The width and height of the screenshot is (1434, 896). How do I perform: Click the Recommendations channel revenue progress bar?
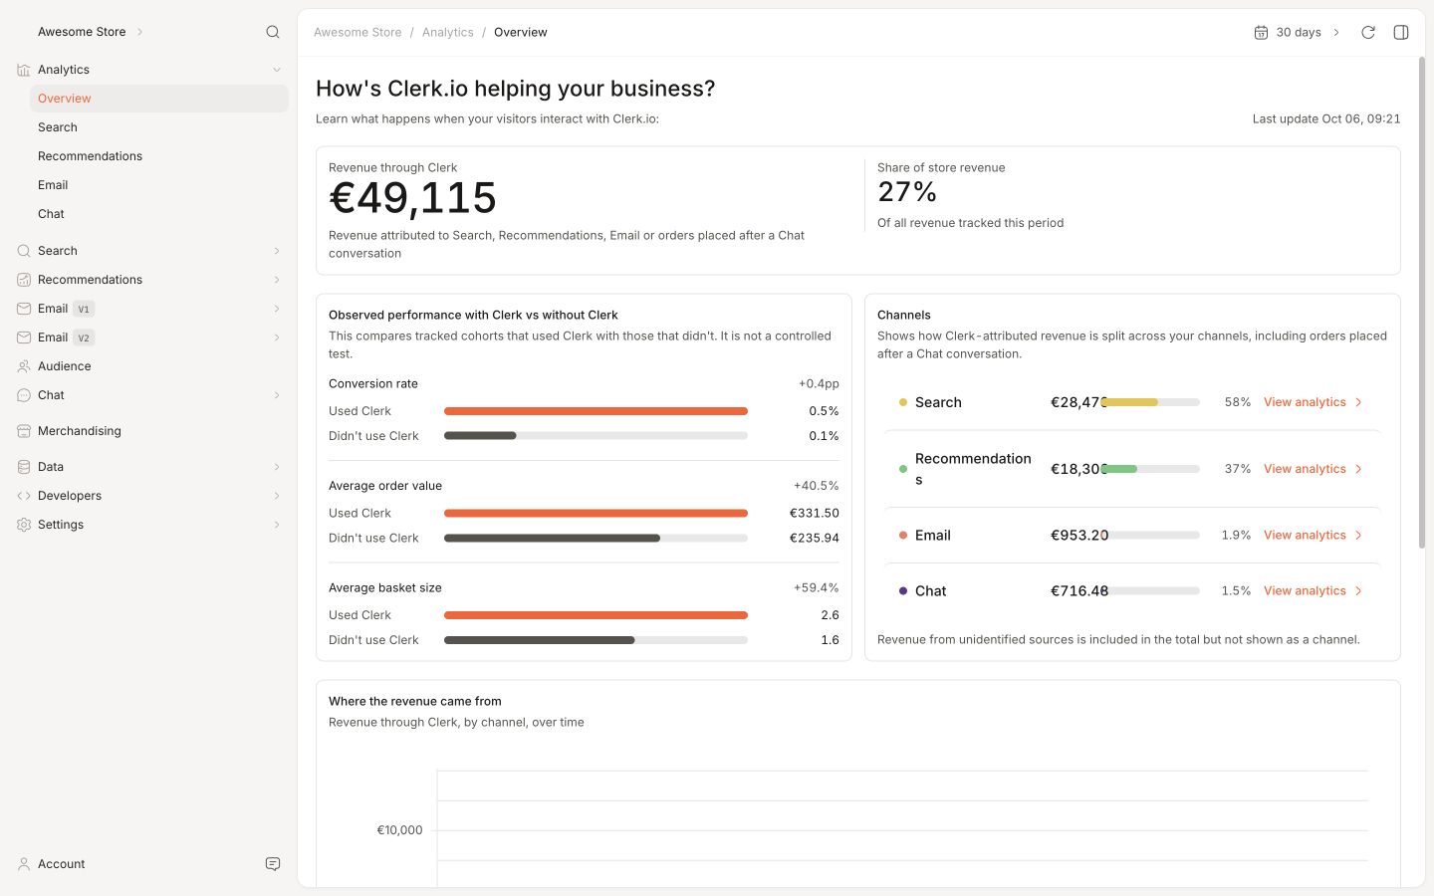[1150, 469]
